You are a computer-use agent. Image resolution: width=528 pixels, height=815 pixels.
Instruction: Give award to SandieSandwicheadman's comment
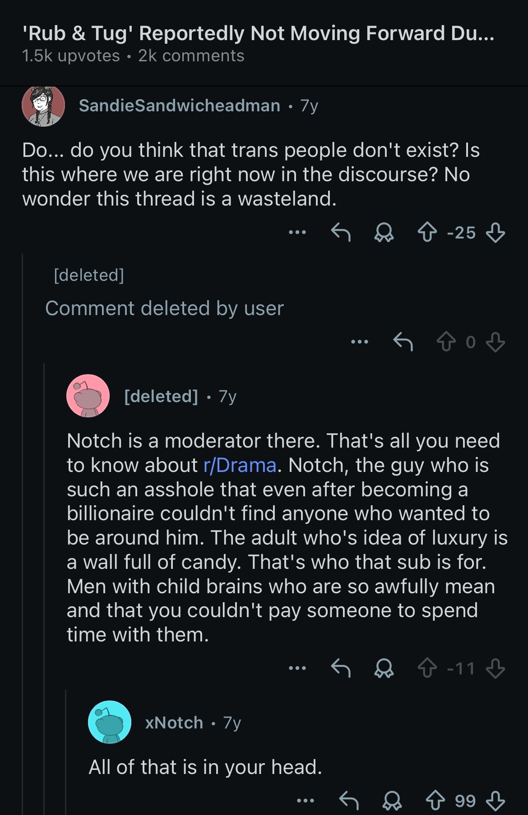point(384,233)
